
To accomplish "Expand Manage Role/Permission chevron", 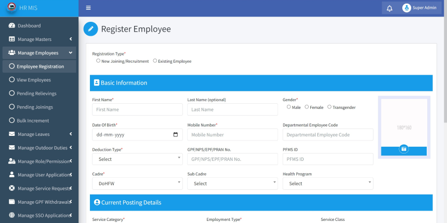I will (x=71, y=161).
